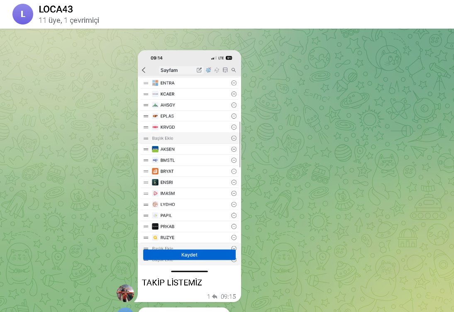Click the LOCA43 group avatar

23,14
